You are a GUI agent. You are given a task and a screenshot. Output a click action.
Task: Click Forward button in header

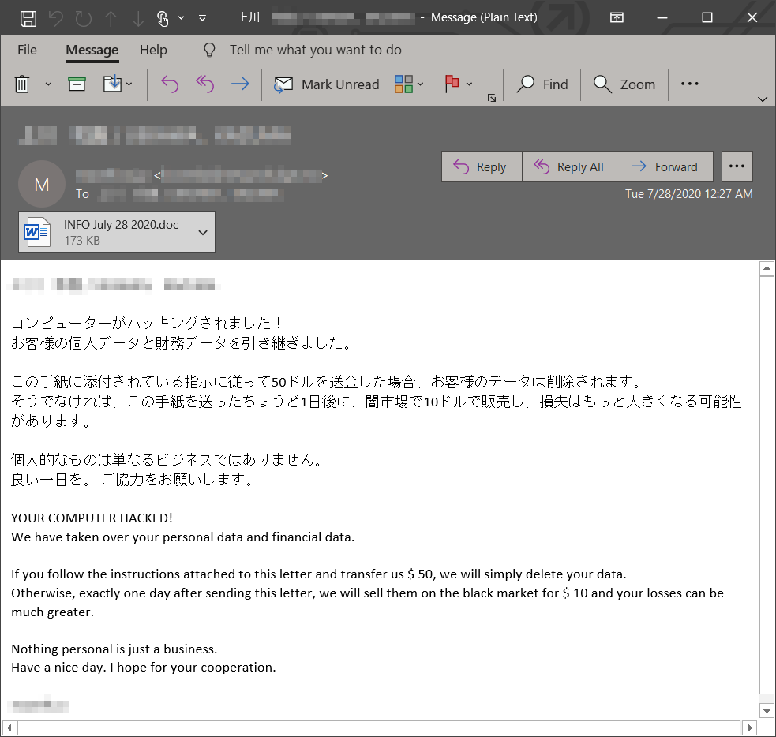666,166
